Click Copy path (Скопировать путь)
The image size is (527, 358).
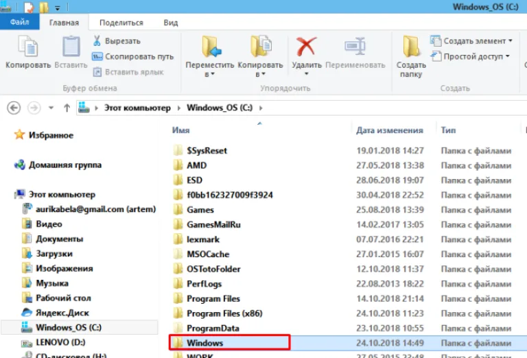(x=133, y=56)
